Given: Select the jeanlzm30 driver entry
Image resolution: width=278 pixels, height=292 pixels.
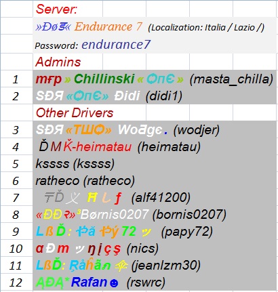Looking at the screenshot, I should coord(155,265).
